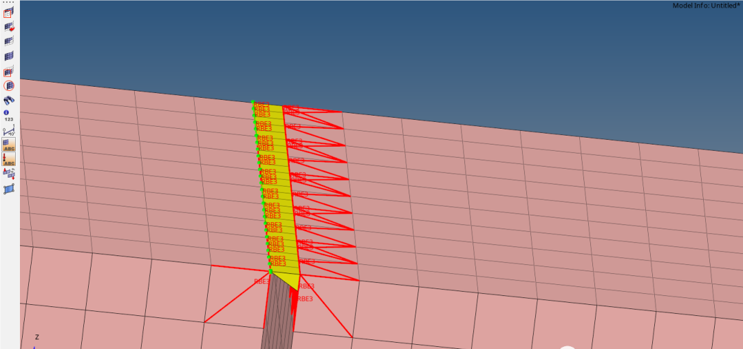Screen dimensions: 743x349
Task: Click the Unmask All icon
Action: coord(9,56)
